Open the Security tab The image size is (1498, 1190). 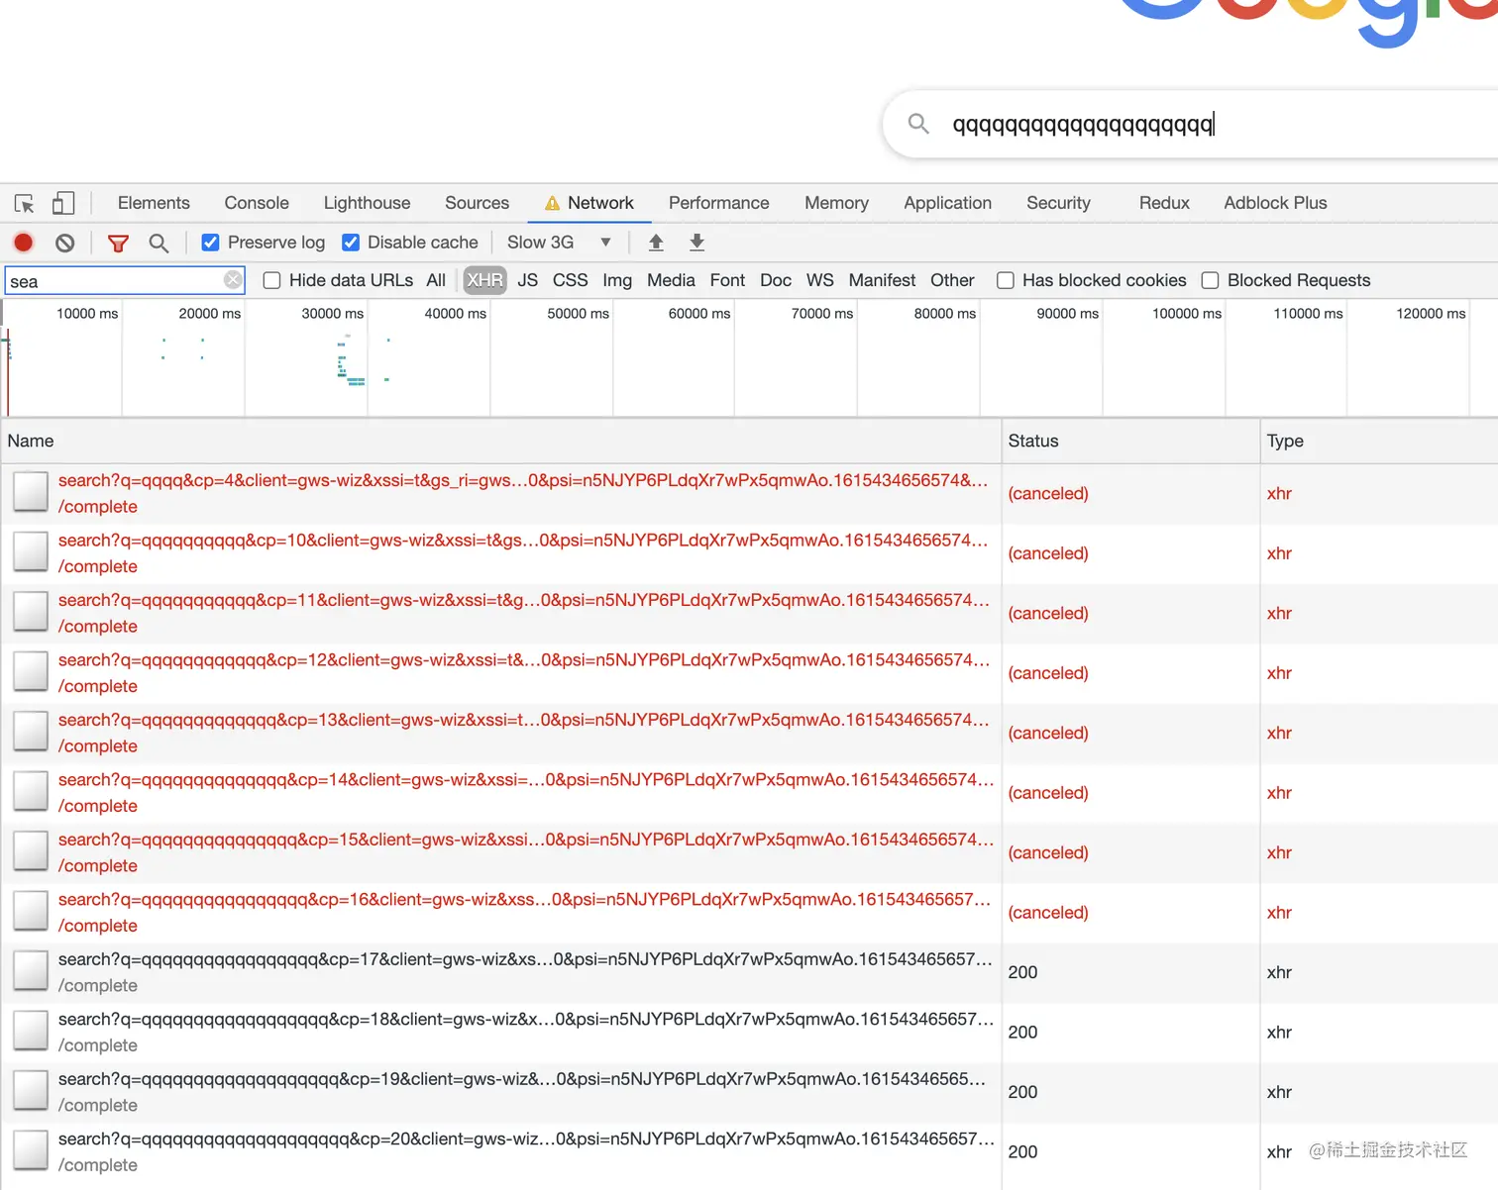pyautogui.click(x=1058, y=203)
